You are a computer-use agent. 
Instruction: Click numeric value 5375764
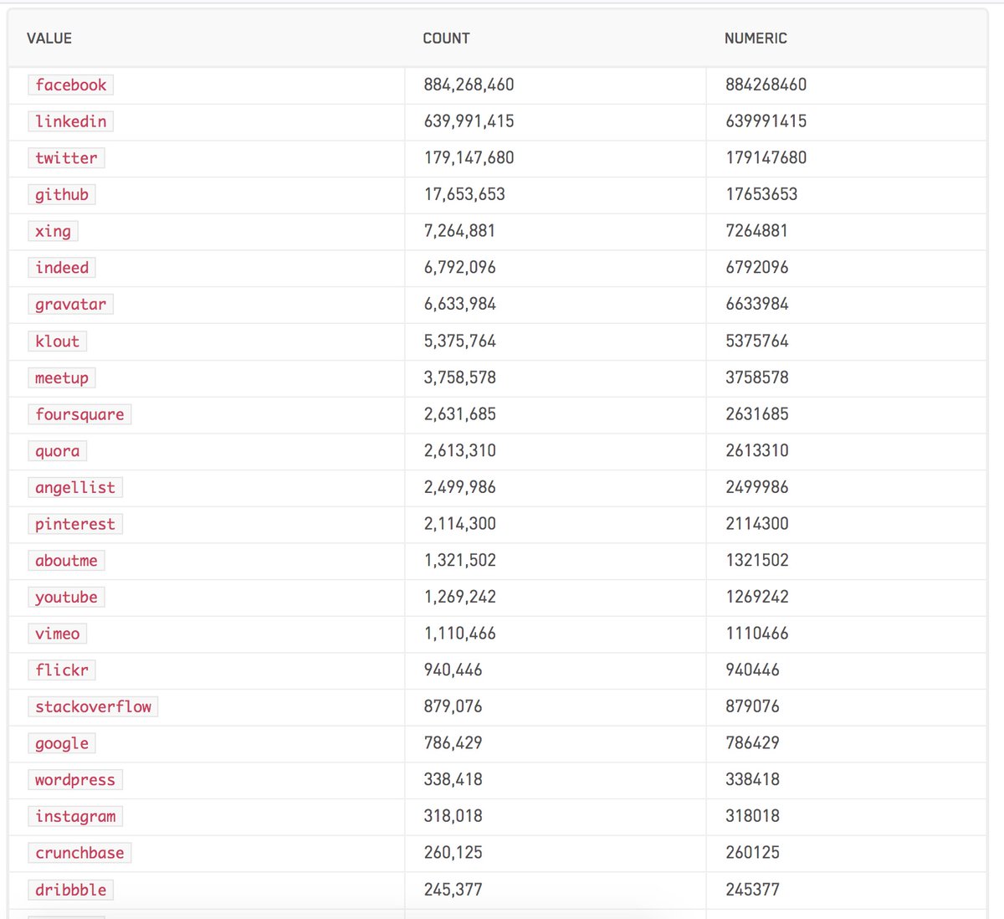tap(756, 341)
